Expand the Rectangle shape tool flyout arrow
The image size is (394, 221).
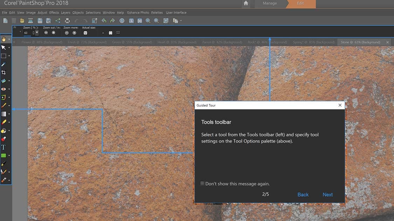click(x=9, y=156)
